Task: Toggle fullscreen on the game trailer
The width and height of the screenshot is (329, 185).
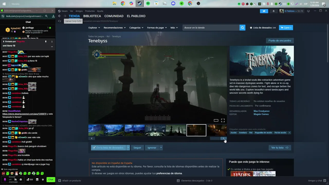Action: [223, 120]
